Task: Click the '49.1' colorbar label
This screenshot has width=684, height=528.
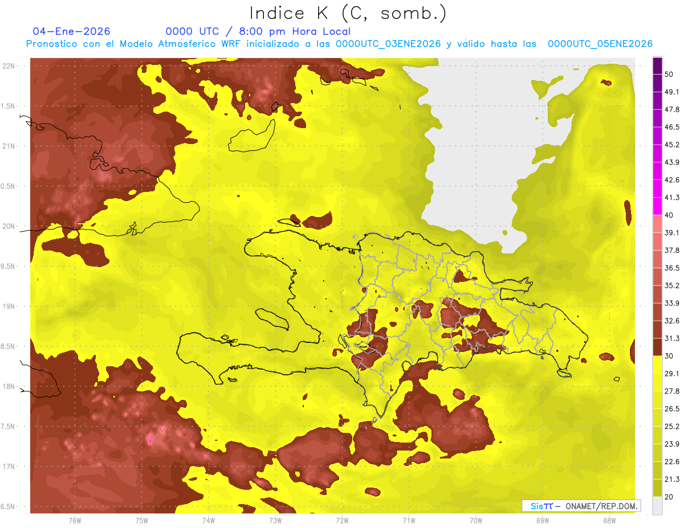Action: (672, 92)
